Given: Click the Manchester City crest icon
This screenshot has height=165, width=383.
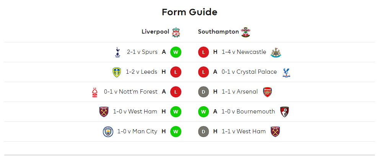Looking at the screenshot, I should (108, 132).
